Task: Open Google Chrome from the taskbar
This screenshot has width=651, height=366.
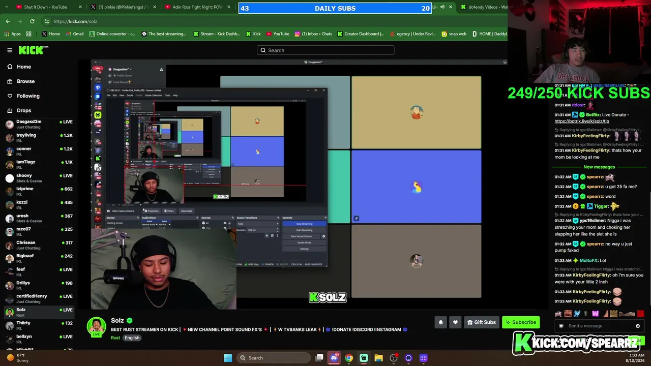Action: point(349,358)
